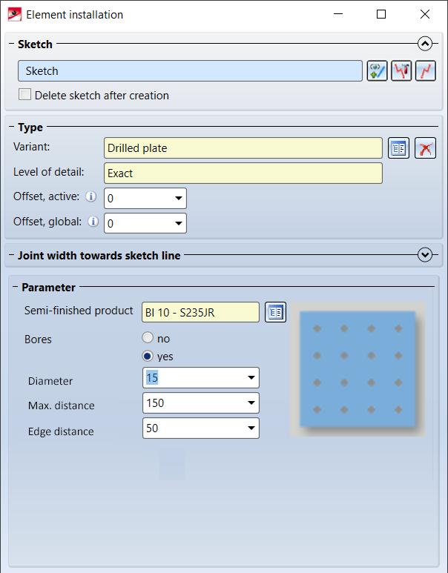The image size is (448, 573).
Task: Click the red X icon next to Variant
Action: pos(425,148)
